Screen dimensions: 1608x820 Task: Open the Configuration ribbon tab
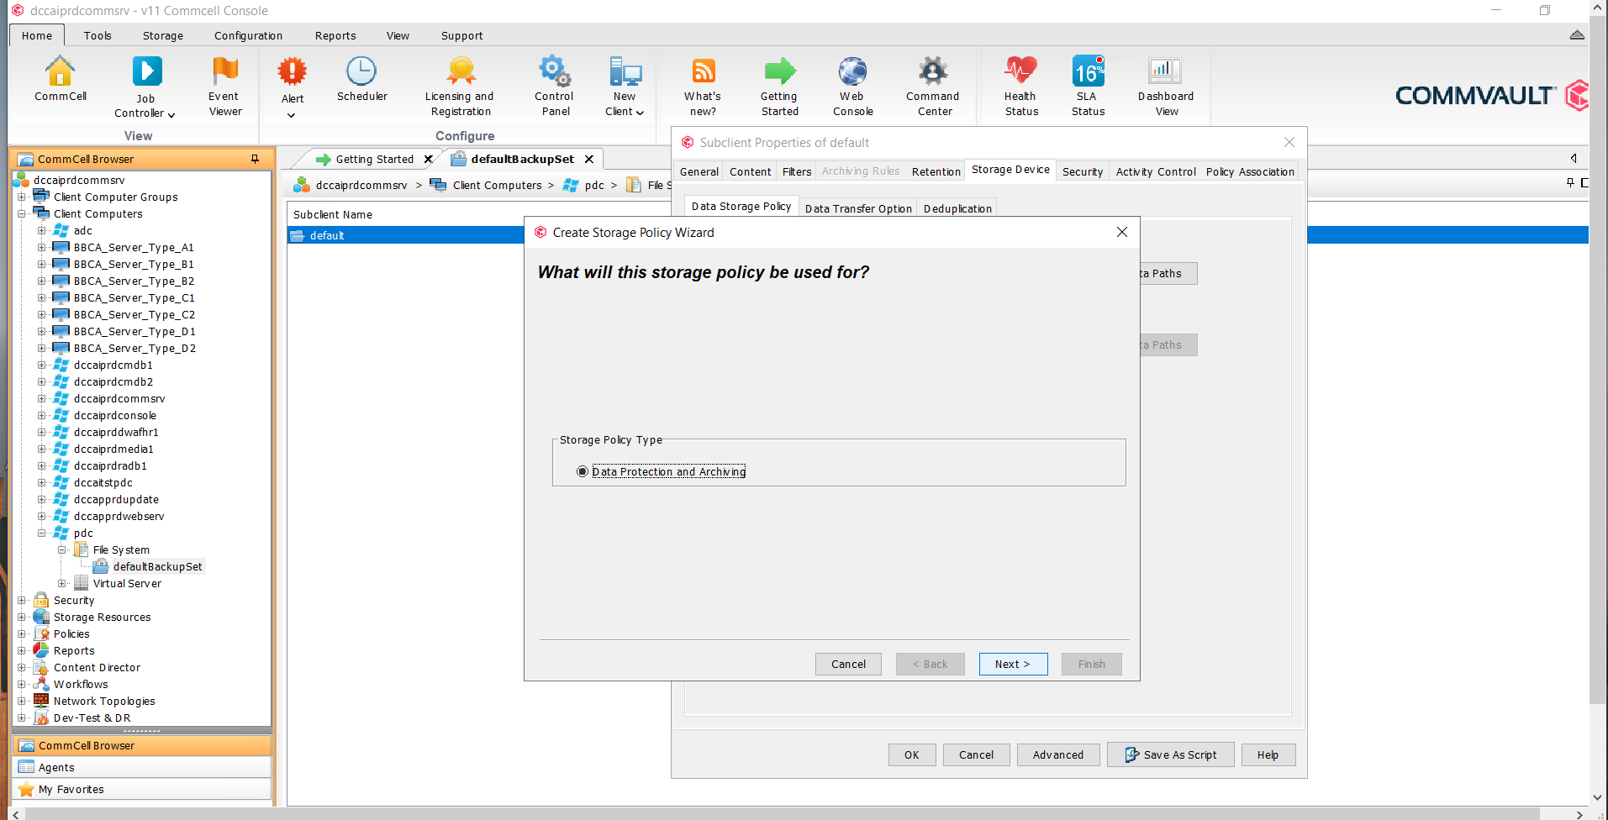(248, 35)
